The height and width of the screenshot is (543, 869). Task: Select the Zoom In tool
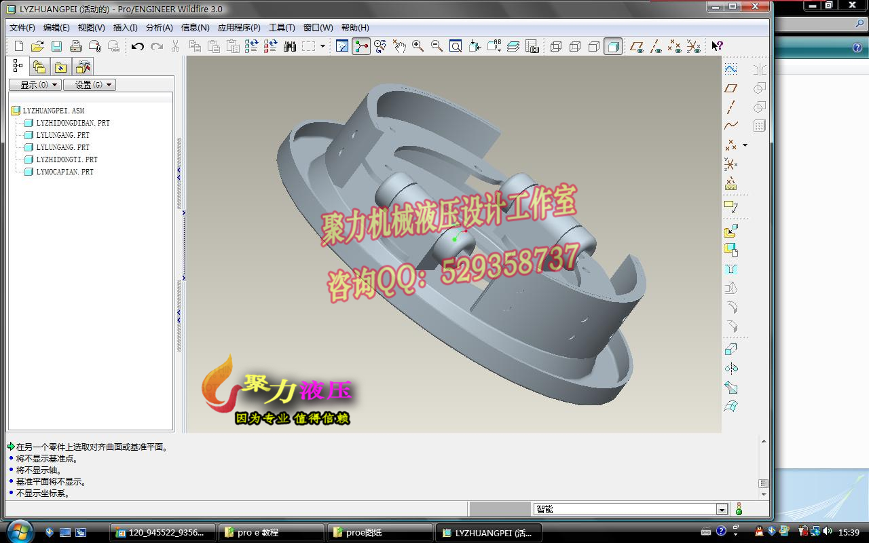tap(418, 46)
